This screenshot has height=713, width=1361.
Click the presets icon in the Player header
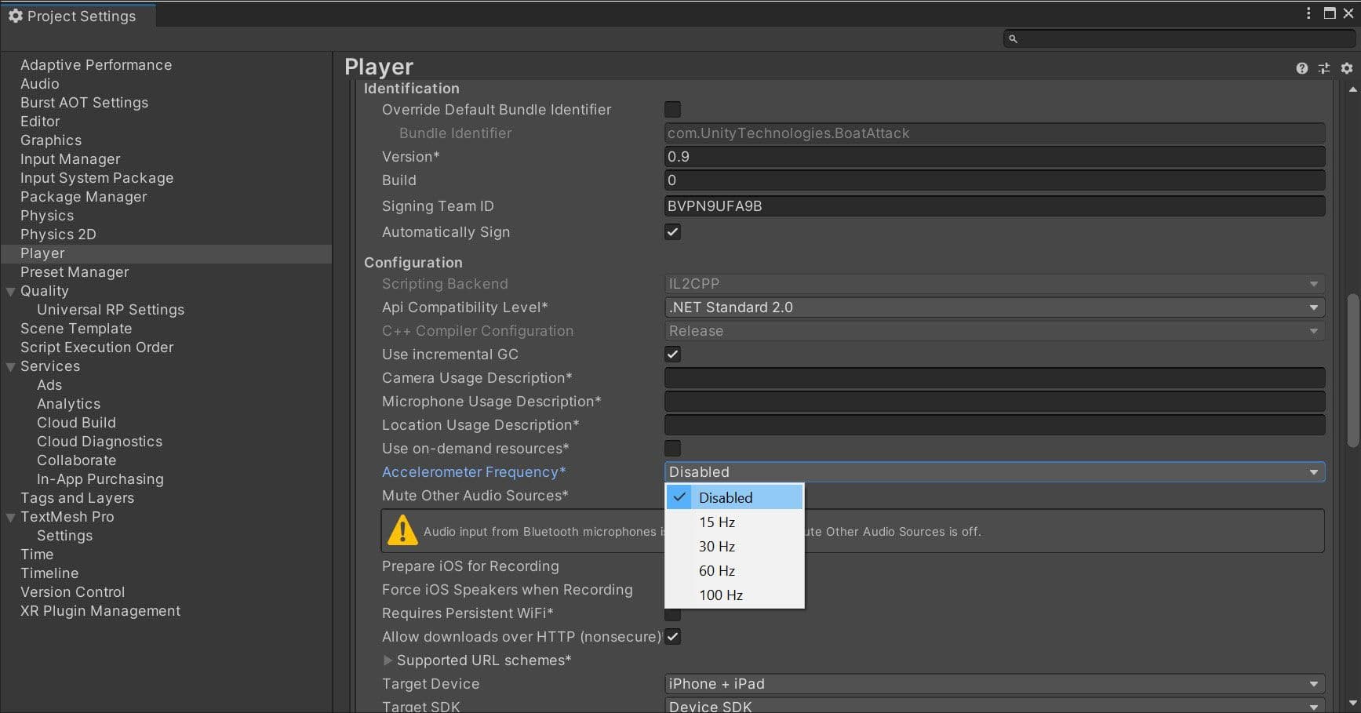click(1324, 68)
